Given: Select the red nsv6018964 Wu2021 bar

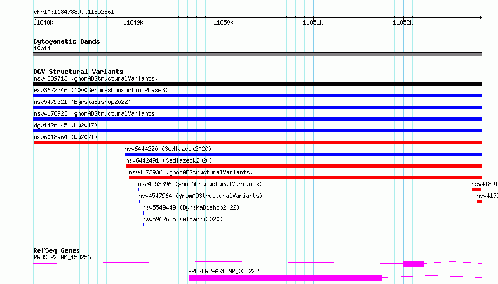Looking at the screenshot, I should (257, 143).
